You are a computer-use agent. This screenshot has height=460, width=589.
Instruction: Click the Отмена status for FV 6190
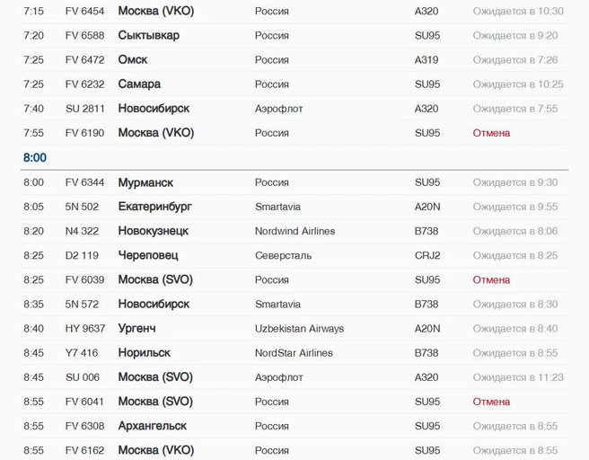[x=491, y=133]
